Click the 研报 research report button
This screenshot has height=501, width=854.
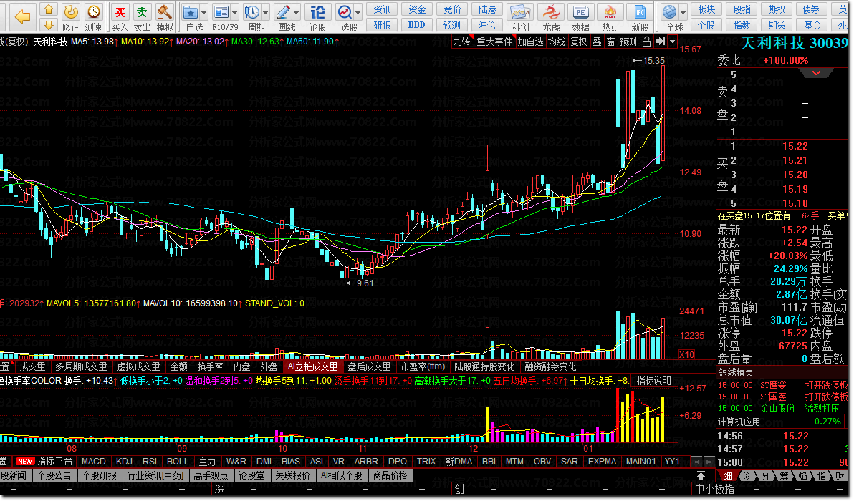[383, 25]
